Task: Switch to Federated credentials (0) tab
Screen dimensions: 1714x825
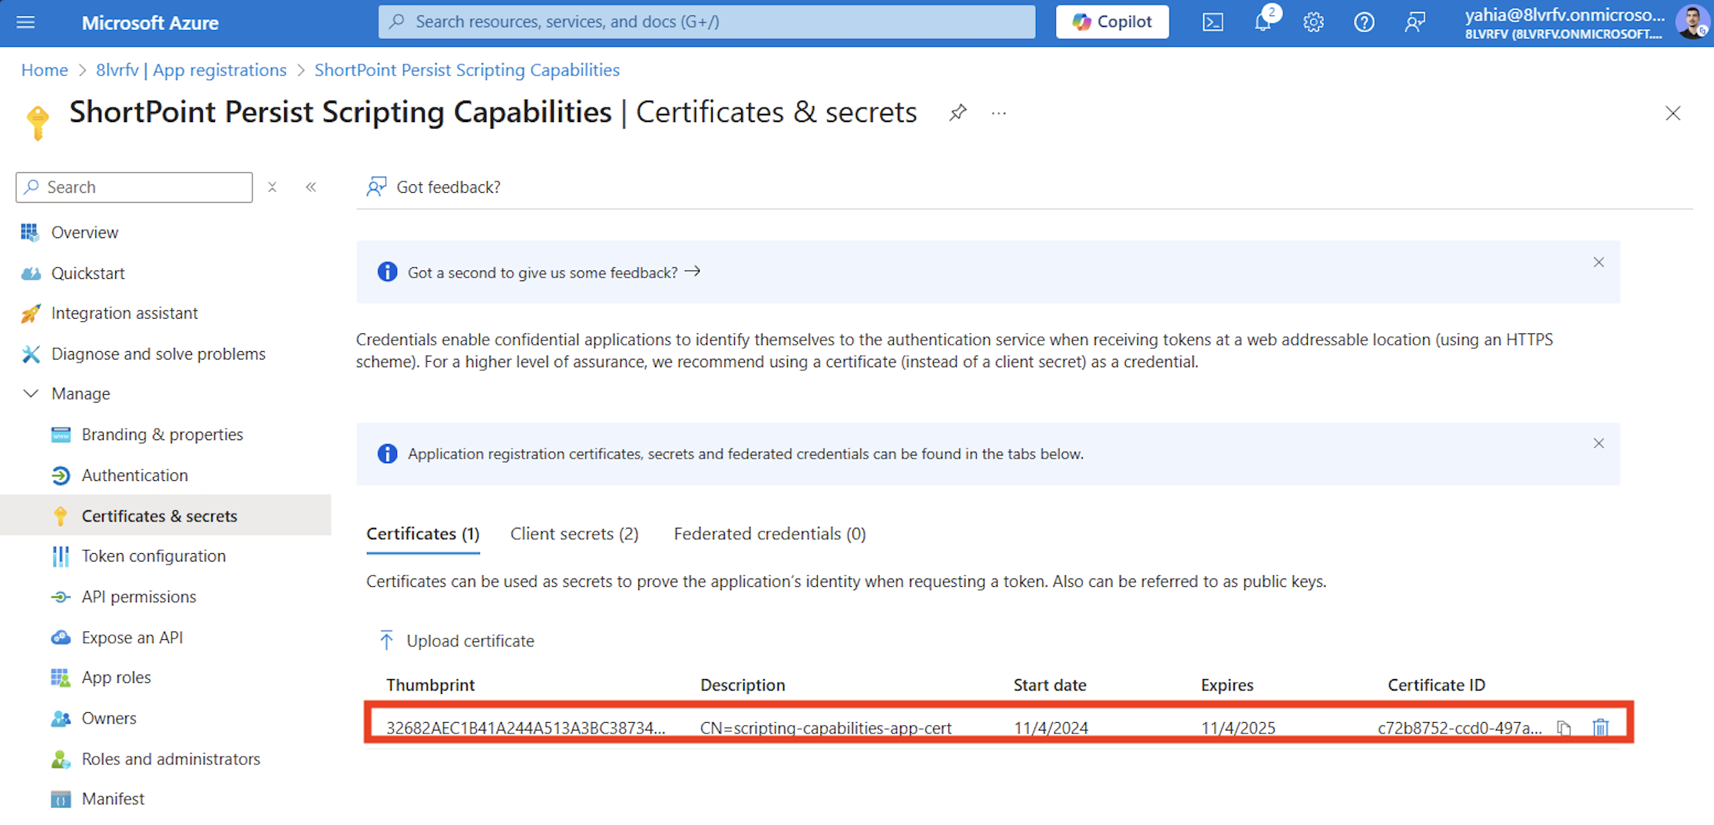Action: [x=769, y=534]
